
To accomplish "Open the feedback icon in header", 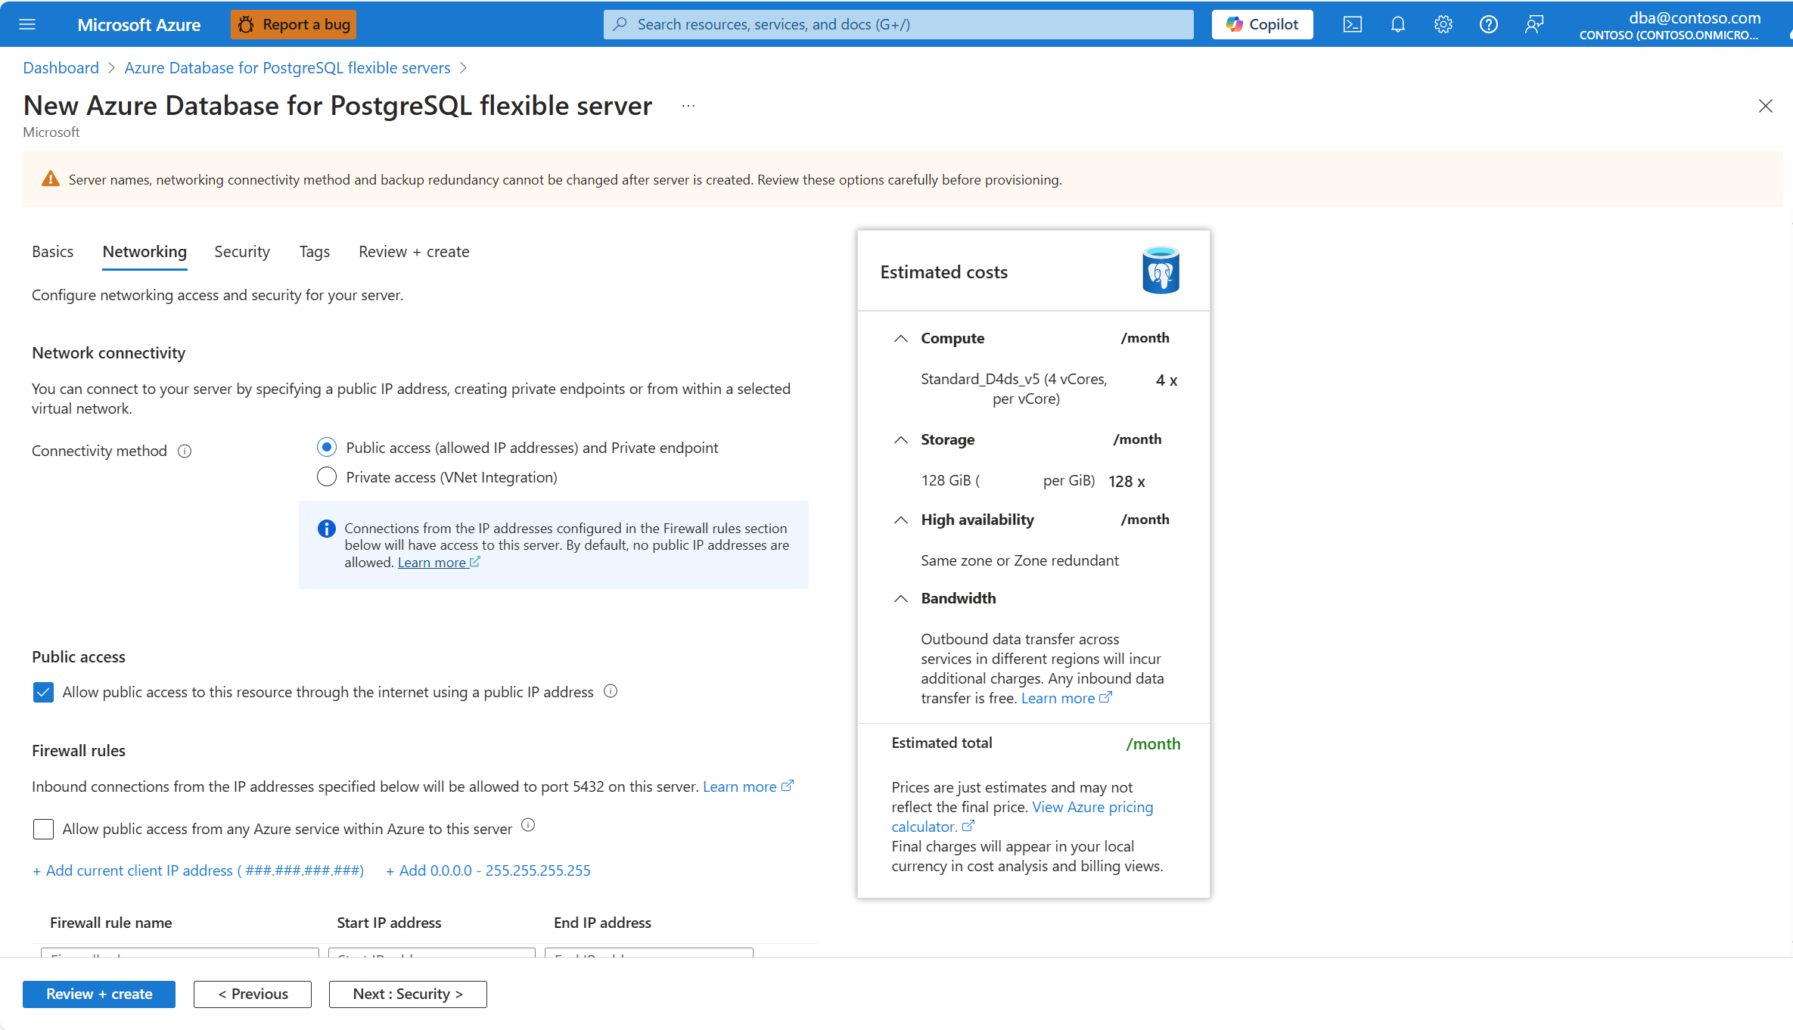I will pos(1534,24).
